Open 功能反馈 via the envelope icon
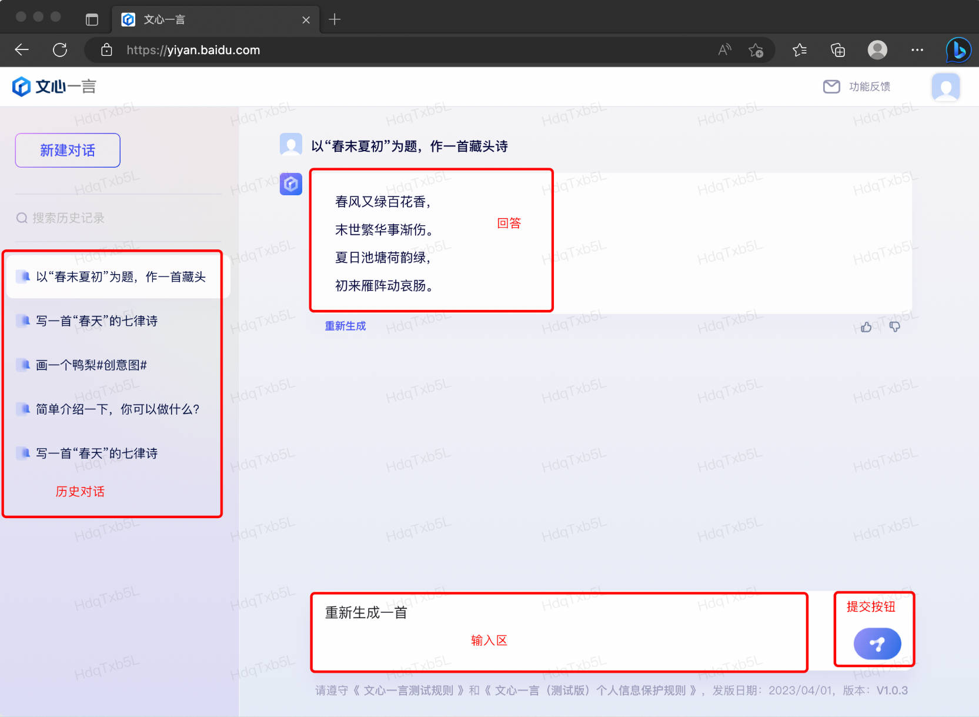This screenshot has height=717, width=979. click(831, 86)
